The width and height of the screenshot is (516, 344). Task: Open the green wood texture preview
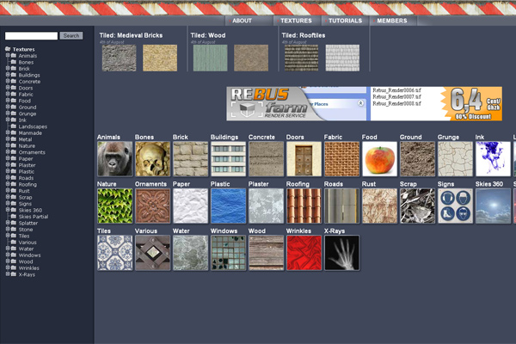coord(211,58)
